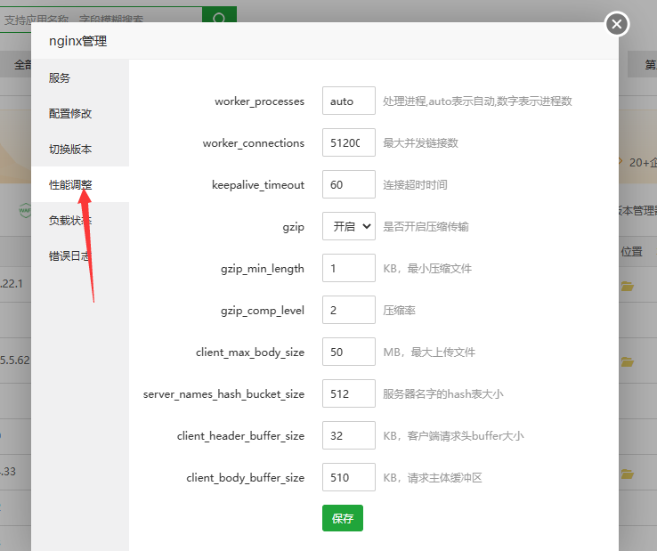Viewport: 657px width, 551px height.
Task: Open the 配置修改 tab
Action: (x=80, y=114)
